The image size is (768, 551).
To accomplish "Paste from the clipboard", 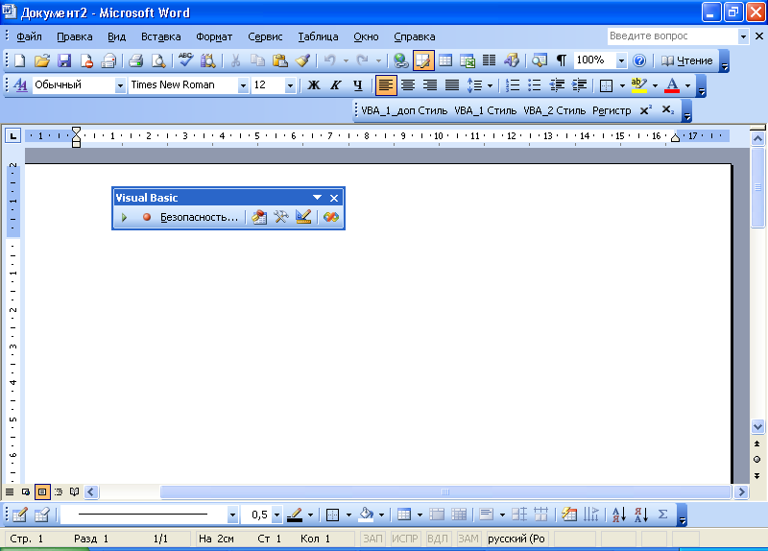I will pyautogui.click(x=280, y=60).
